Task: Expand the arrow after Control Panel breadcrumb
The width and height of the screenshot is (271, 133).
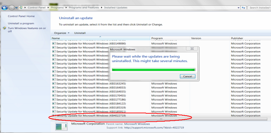Action: (x=48, y=8)
